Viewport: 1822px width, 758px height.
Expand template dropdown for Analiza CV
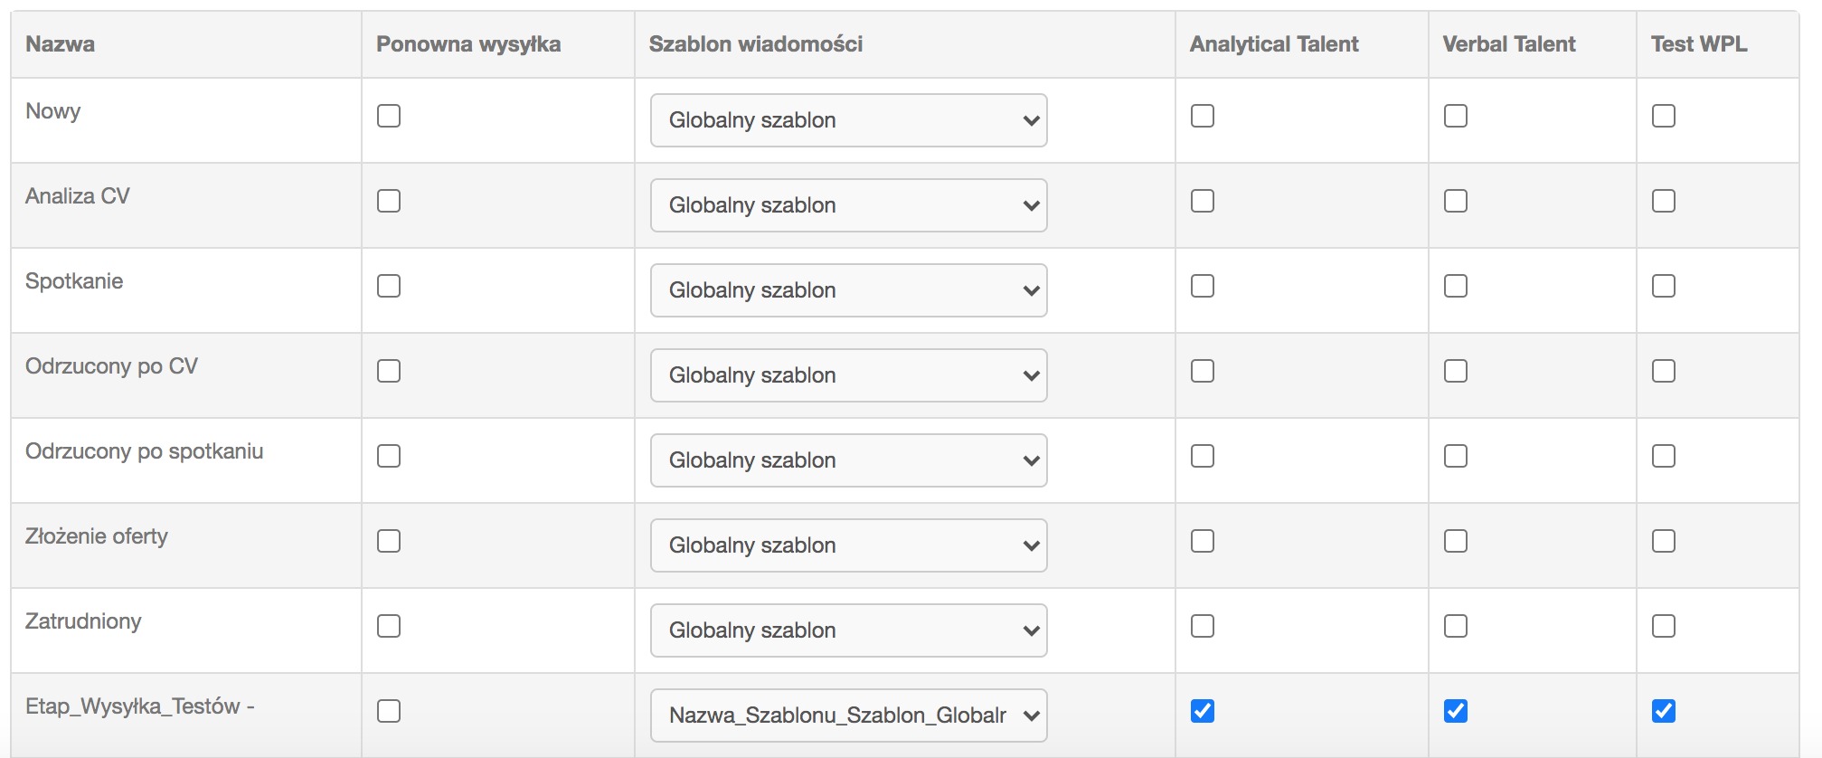[848, 205]
